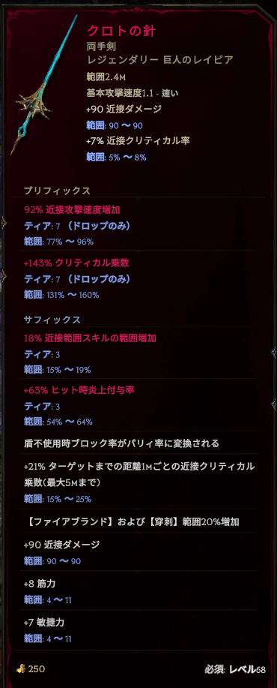This screenshot has height=688, width=277.
Task: Select the サフィックス section header
Action: click(52, 319)
